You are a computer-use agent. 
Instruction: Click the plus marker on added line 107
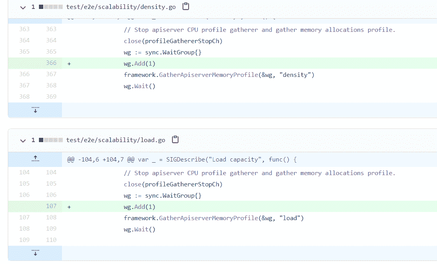coord(69,207)
